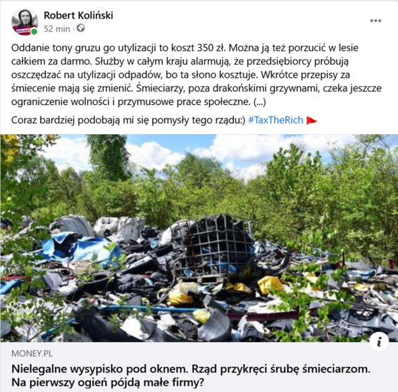Click the round info icon on photo
The width and height of the screenshot is (398, 392).
[x=379, y=342]
